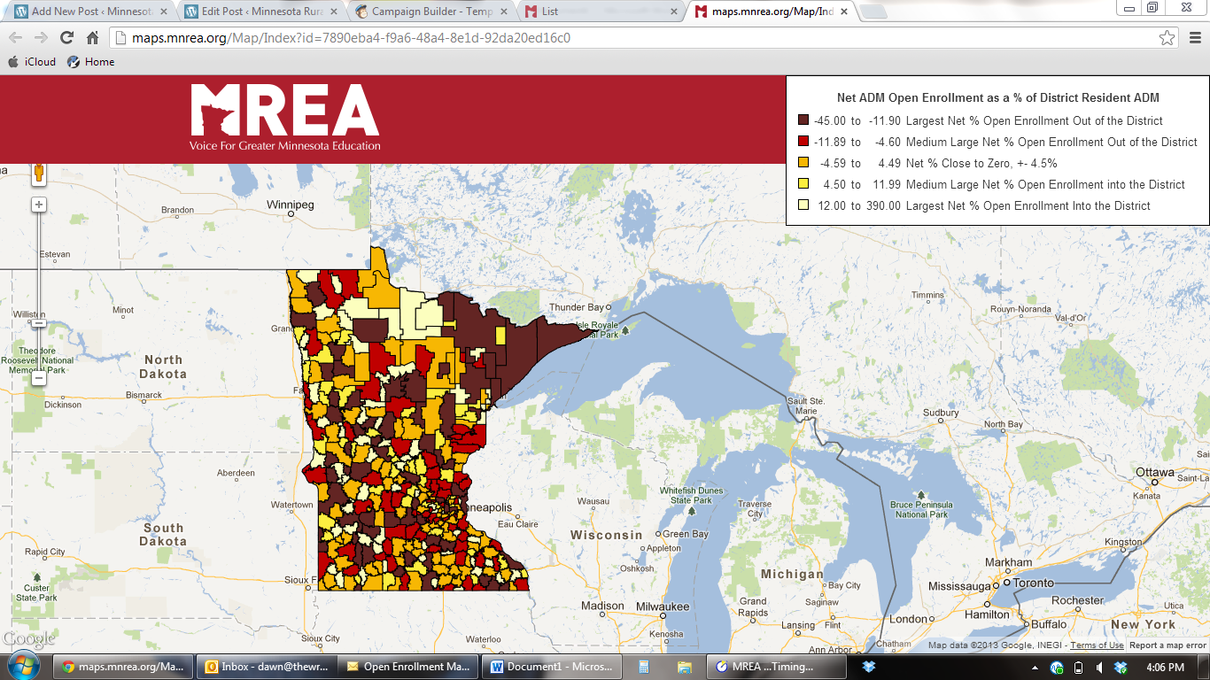Click the dark maroon legend color swatch
Viewport: 1210px width, 680px height.
point(803,120)
